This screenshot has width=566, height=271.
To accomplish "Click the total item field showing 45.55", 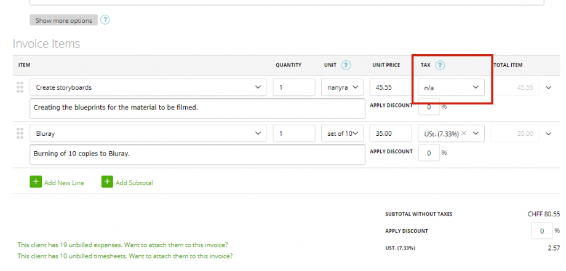I will click(515, 87).
